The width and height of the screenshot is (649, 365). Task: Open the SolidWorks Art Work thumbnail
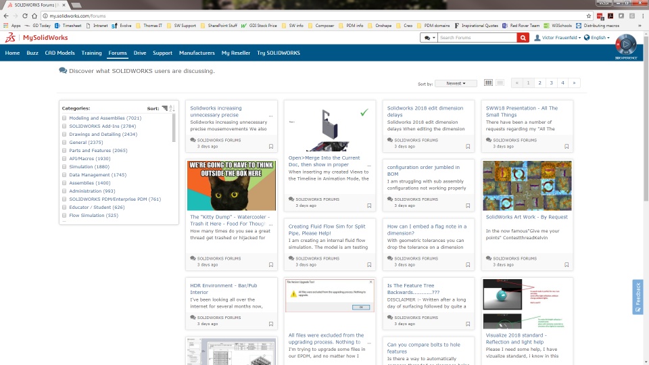(x=527, y=185)
